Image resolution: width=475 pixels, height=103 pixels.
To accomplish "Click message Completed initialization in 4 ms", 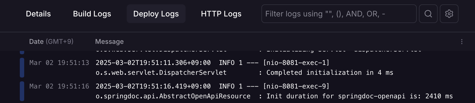I will click(330, 73).
